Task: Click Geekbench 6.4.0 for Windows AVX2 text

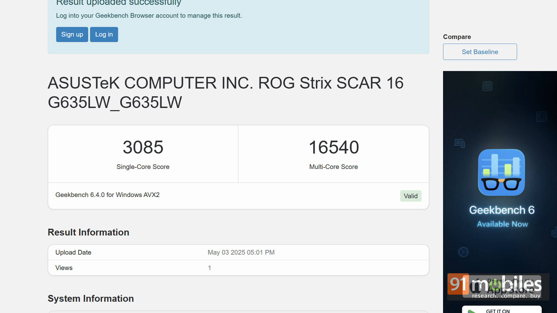Action: click(107, 195)
